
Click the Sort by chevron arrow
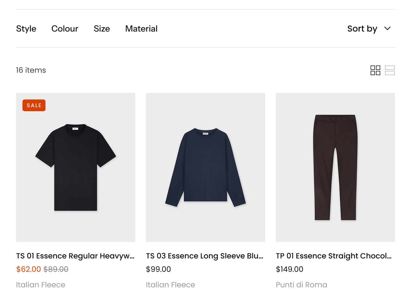(387, 29)
